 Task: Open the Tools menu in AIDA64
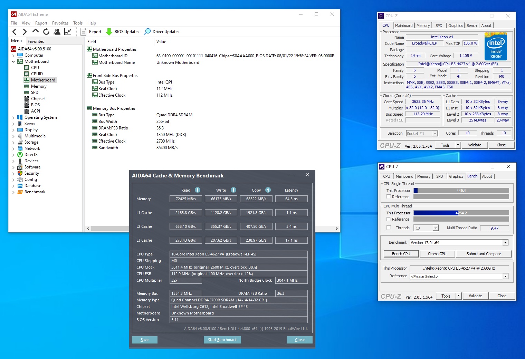tap(78, 23)
